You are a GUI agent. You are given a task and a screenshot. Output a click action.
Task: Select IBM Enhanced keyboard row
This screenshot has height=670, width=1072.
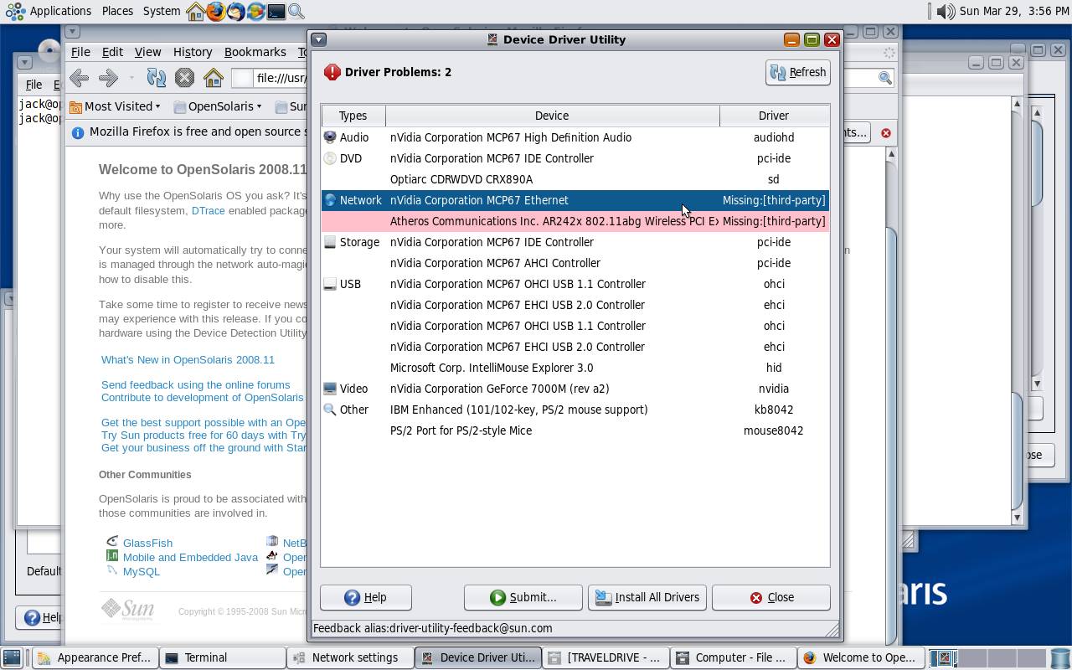(x=575, y=410)
